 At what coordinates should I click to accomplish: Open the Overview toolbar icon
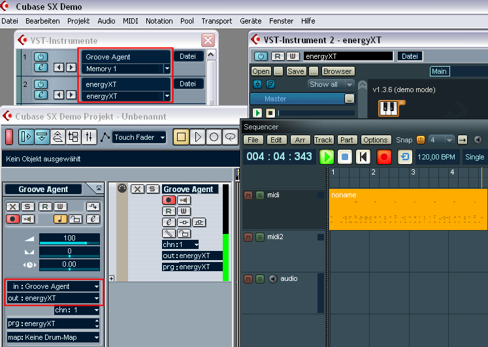(x=57, y=137)
